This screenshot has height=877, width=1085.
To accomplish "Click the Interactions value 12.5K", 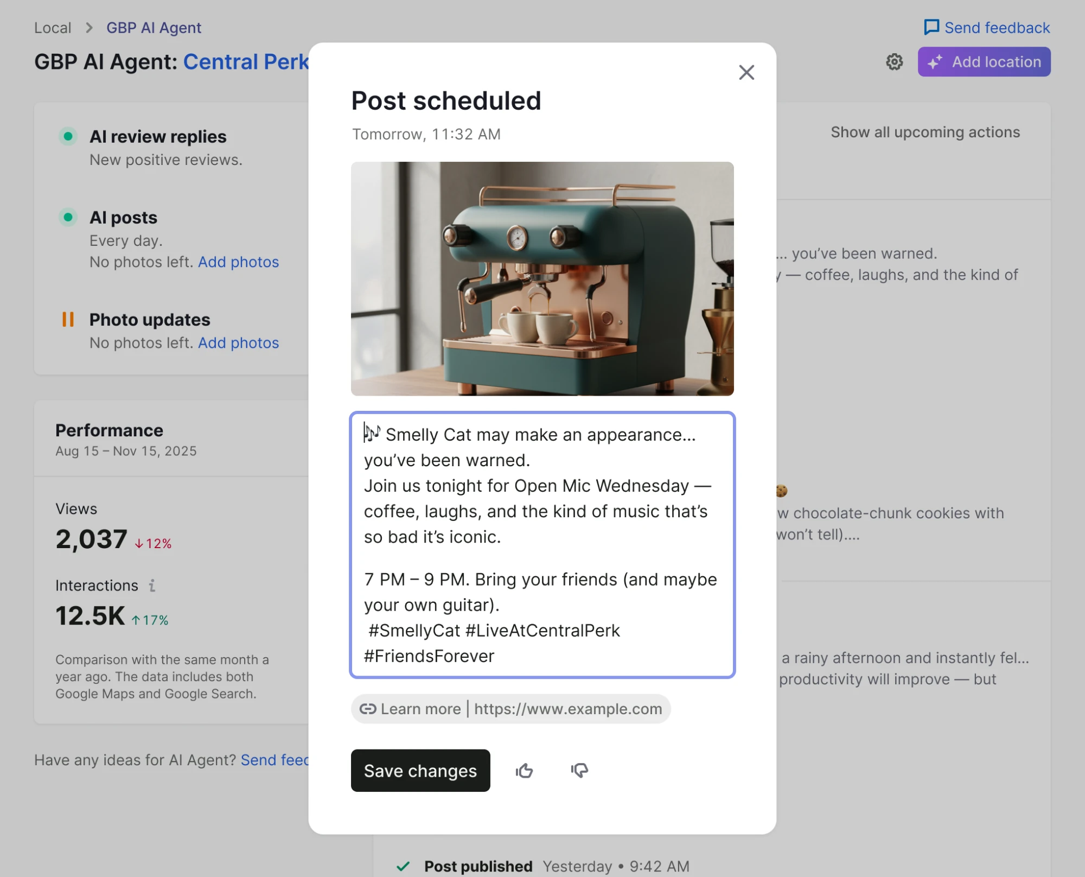I will (90, 616).
